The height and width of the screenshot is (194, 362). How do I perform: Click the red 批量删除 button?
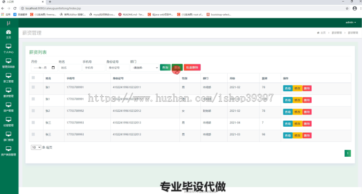tap(192, 67)
